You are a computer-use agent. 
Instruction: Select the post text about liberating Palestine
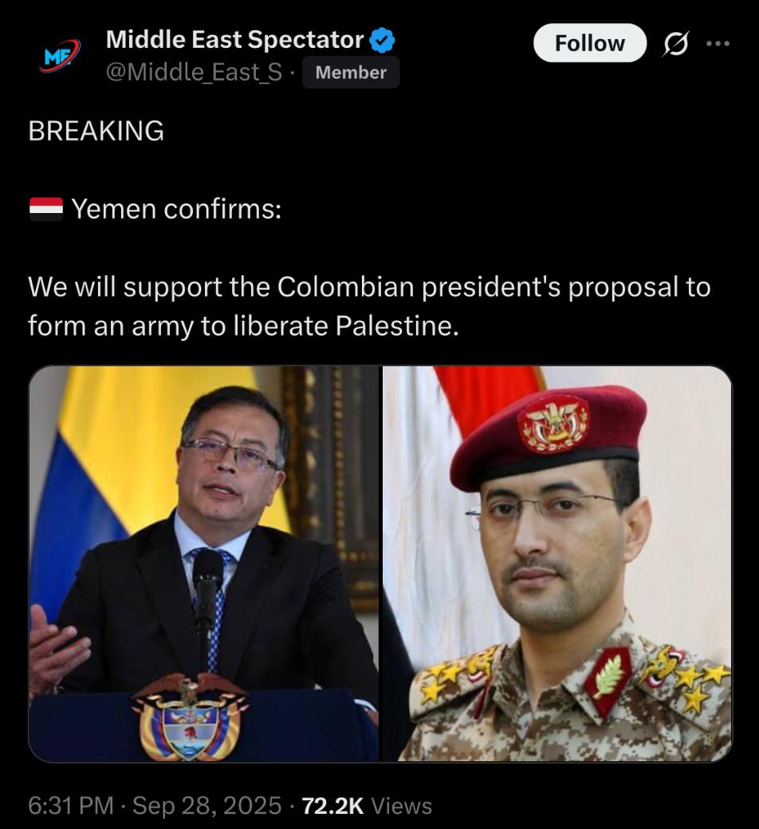369,306
